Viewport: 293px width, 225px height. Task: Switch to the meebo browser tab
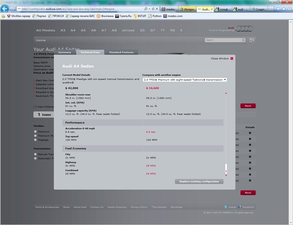coord(170,9)
